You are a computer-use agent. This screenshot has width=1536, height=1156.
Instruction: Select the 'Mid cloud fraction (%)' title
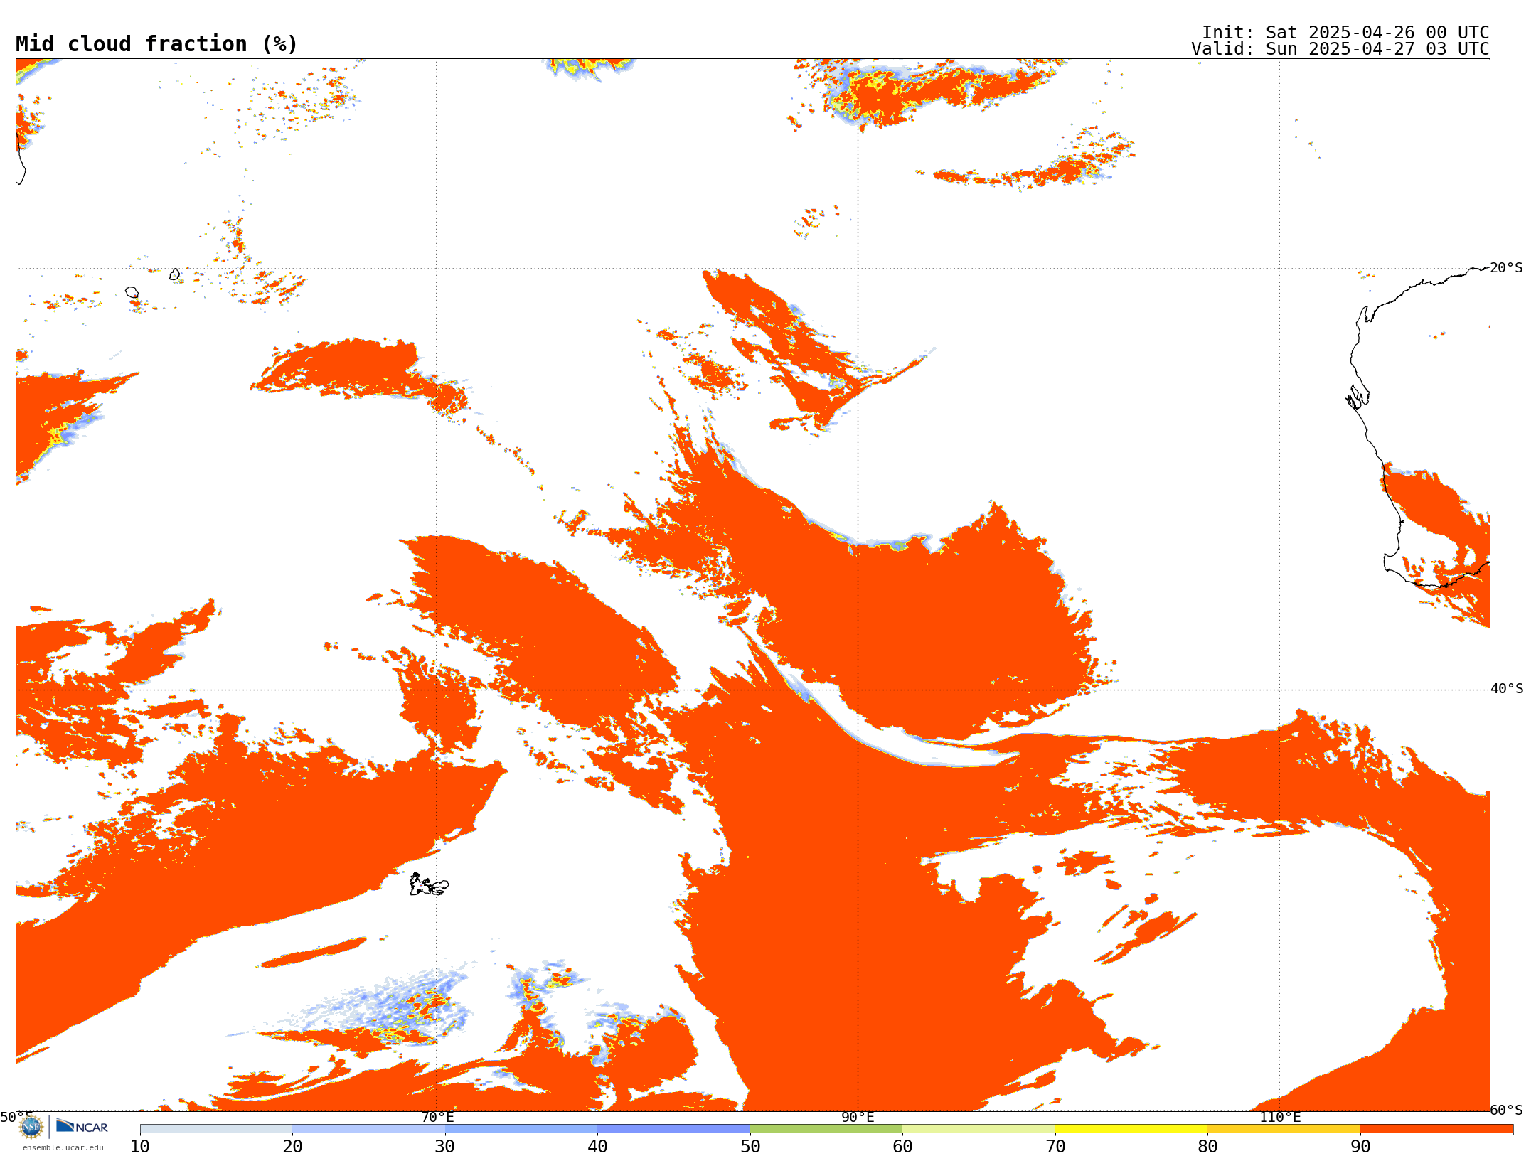click(x=156, y=44)
